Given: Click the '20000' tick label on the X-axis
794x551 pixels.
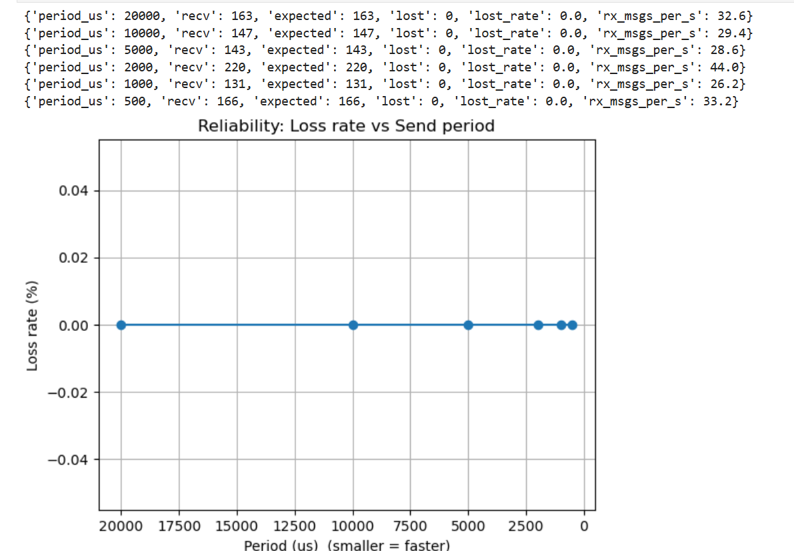Looking at the screenshot, I should (x=121, y=526).
